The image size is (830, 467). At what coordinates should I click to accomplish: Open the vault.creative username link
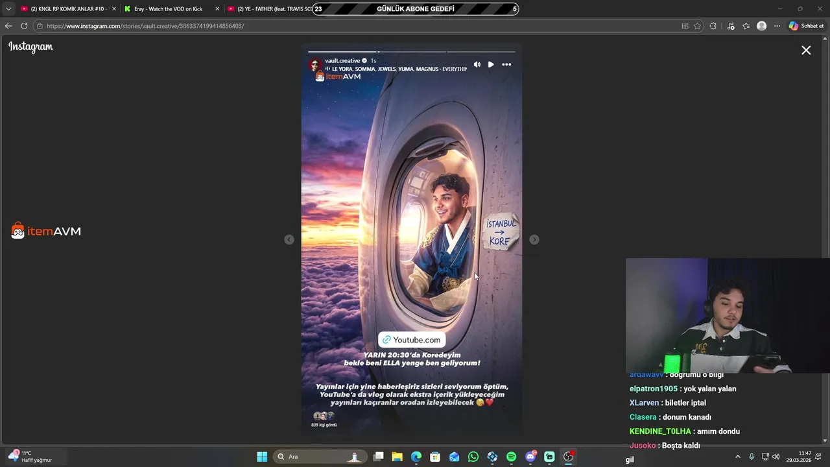click(x=342, y=60)
